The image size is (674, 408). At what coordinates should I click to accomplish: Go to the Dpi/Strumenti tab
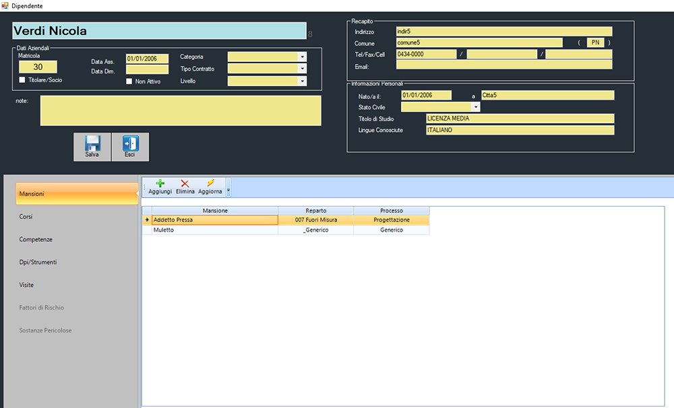[77, 262]
